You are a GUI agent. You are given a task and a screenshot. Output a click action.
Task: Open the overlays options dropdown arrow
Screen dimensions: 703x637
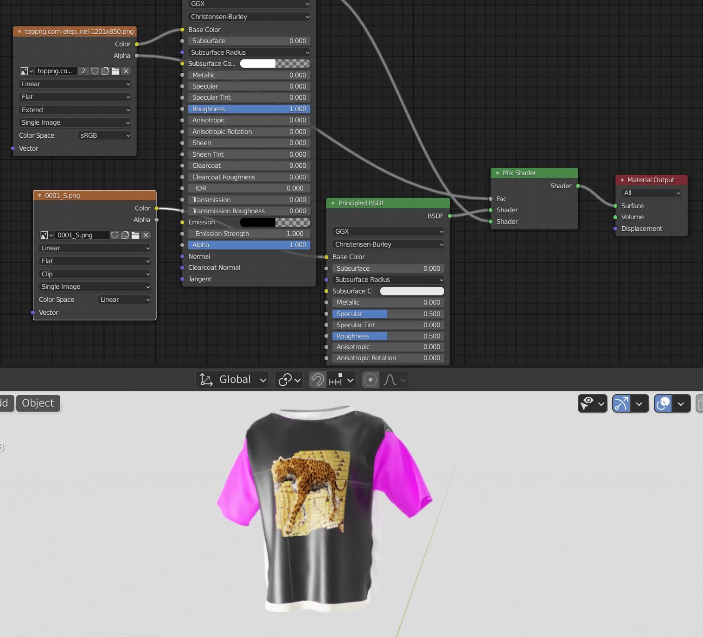pos(681,404)
